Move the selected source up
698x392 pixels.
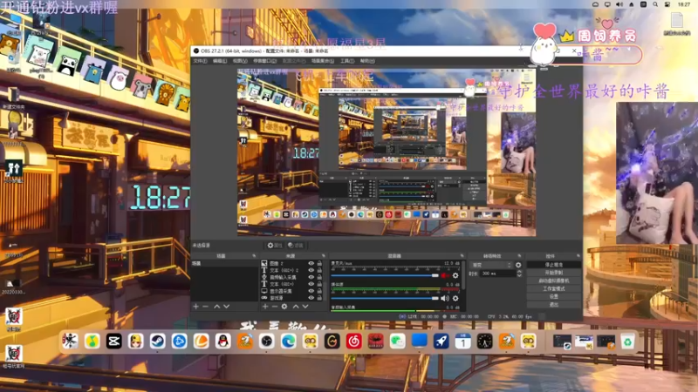(296, 307)
